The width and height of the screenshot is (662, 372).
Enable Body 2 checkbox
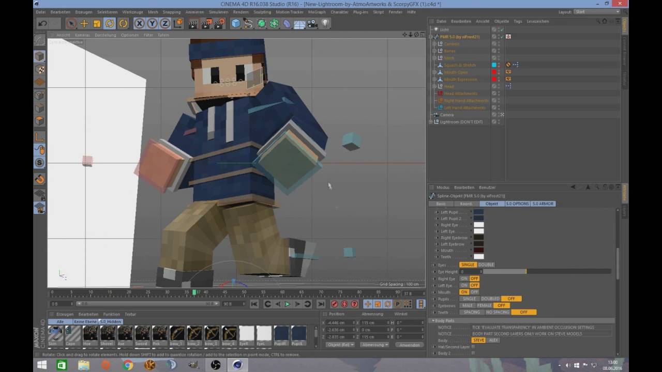click(x=473, y=353)
